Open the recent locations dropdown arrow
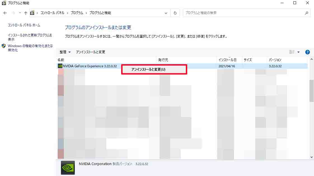The image size is (314, 176). tap(20, 13)
